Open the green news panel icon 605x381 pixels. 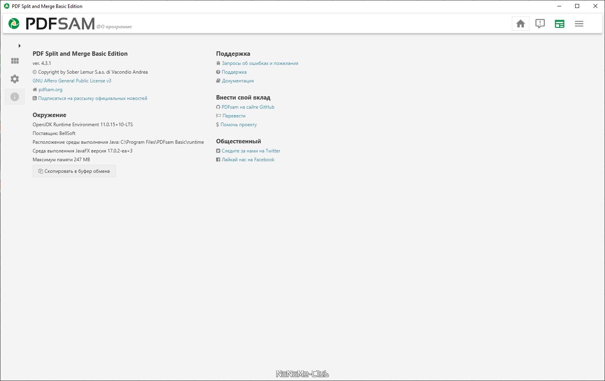(560, 24)
